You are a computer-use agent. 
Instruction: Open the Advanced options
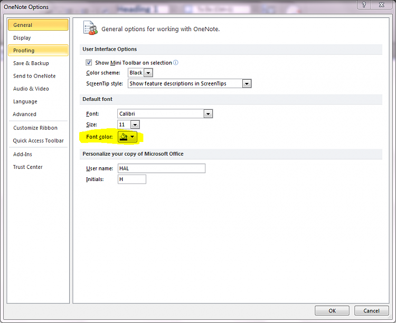tap(38, 114)
